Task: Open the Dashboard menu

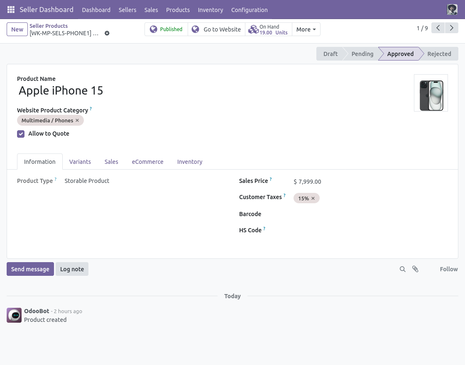Action: [x=96, y=10]
